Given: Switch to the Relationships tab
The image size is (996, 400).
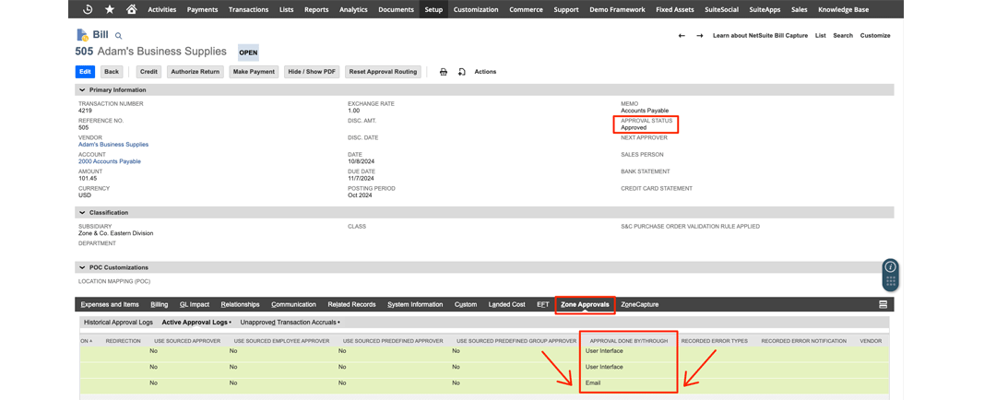Looking at the screenshot, I should pyautogui.click(x=240, y=305).
